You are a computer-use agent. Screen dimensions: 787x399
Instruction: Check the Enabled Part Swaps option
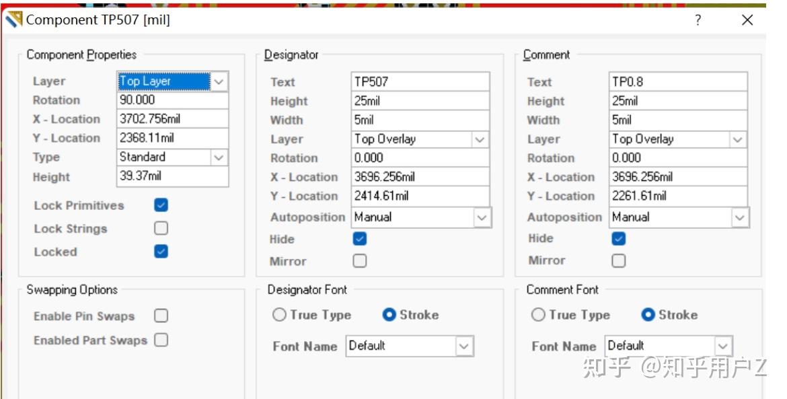coord(161,340)
